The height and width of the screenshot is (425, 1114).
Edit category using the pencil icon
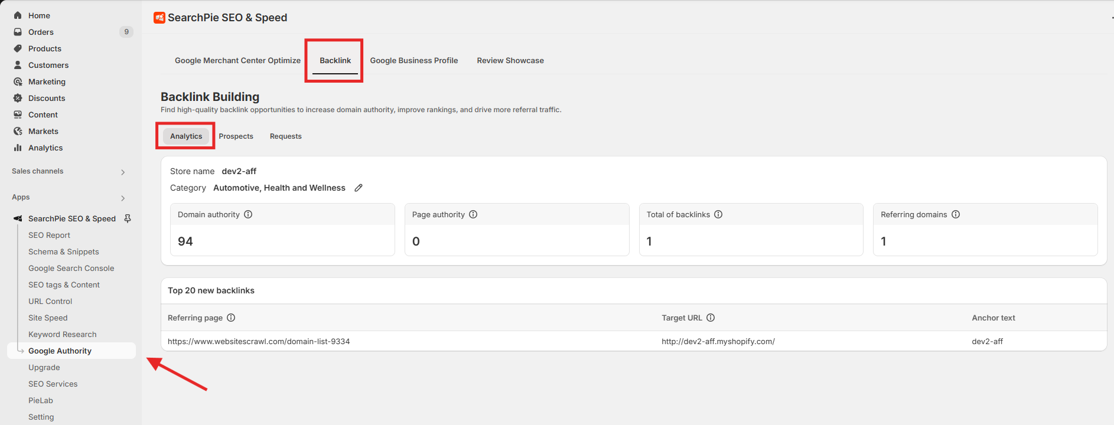coord(359,188)
